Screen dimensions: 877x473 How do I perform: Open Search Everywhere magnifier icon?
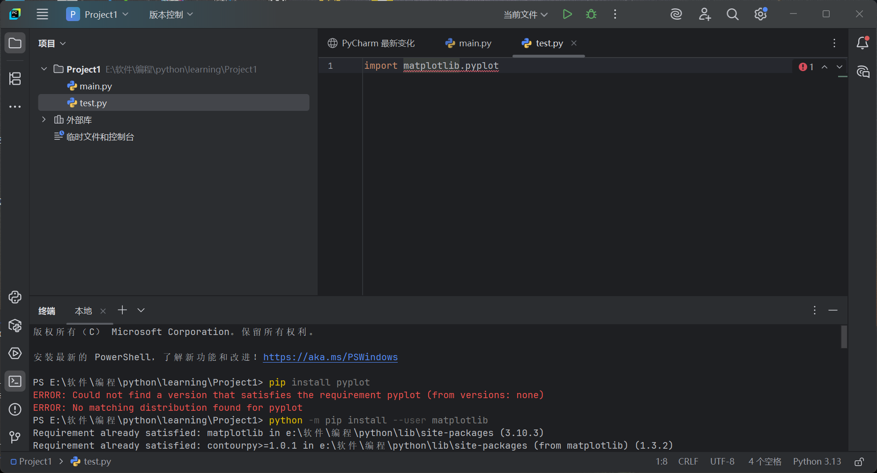pos(733,15)
